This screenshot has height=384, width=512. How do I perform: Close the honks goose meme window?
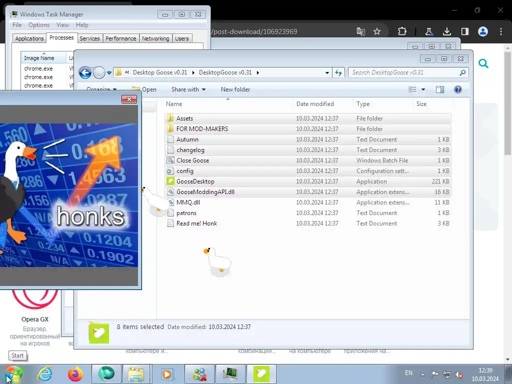click(x=129, y=99)
